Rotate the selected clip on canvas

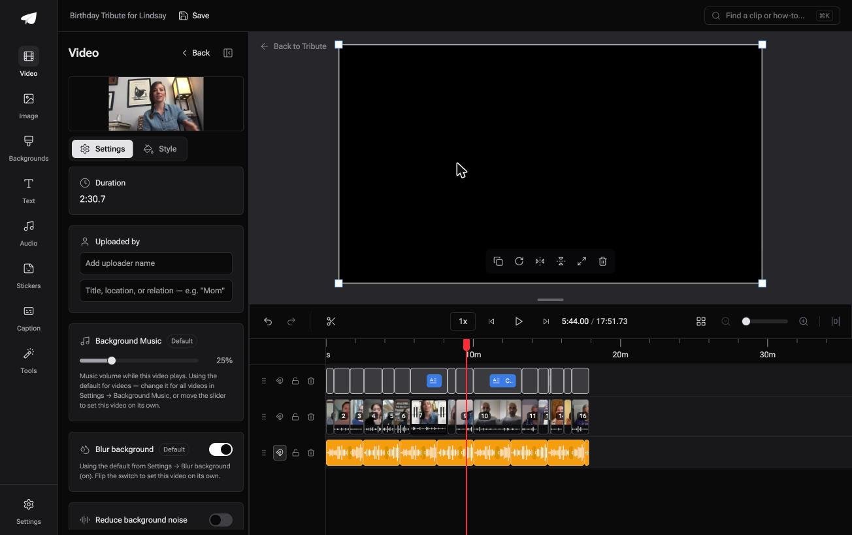tap(519, 261)
